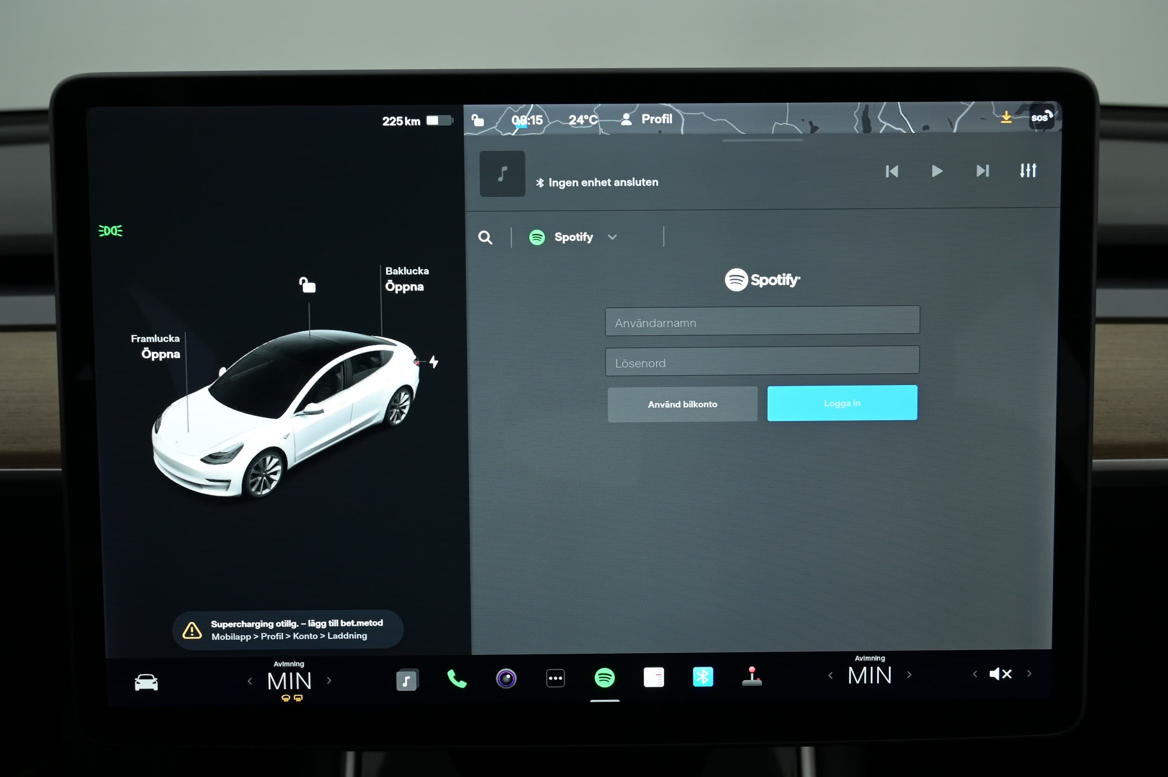Search media with the magnifier icon

485,237
